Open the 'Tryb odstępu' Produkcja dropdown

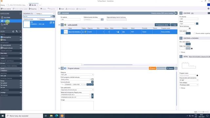click(x=189, y=85)
